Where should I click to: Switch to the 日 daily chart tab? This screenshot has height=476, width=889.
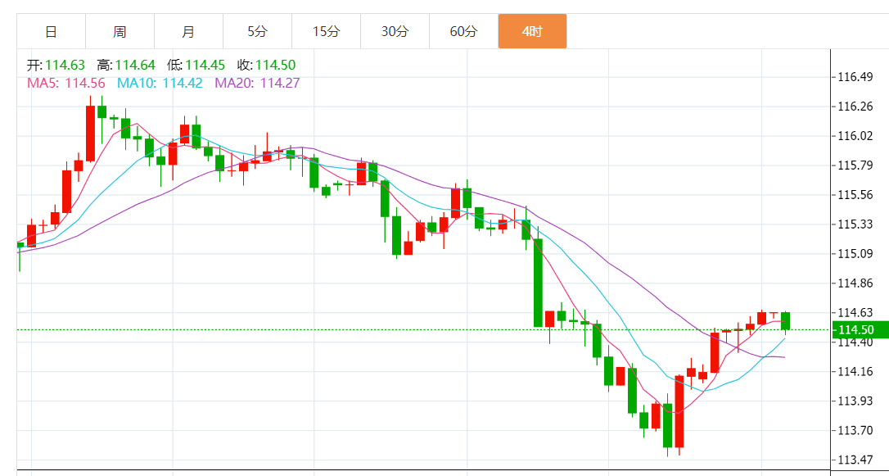click(x=51, y=32)
